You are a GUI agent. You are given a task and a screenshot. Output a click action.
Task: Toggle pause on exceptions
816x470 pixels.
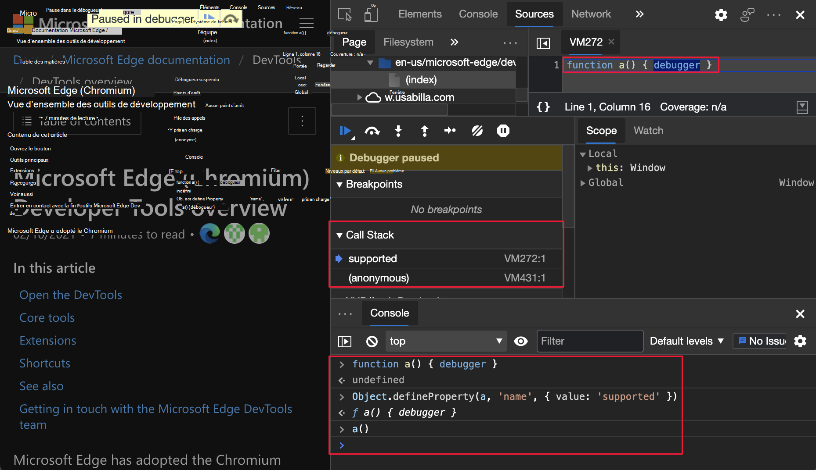coord(503,131)
